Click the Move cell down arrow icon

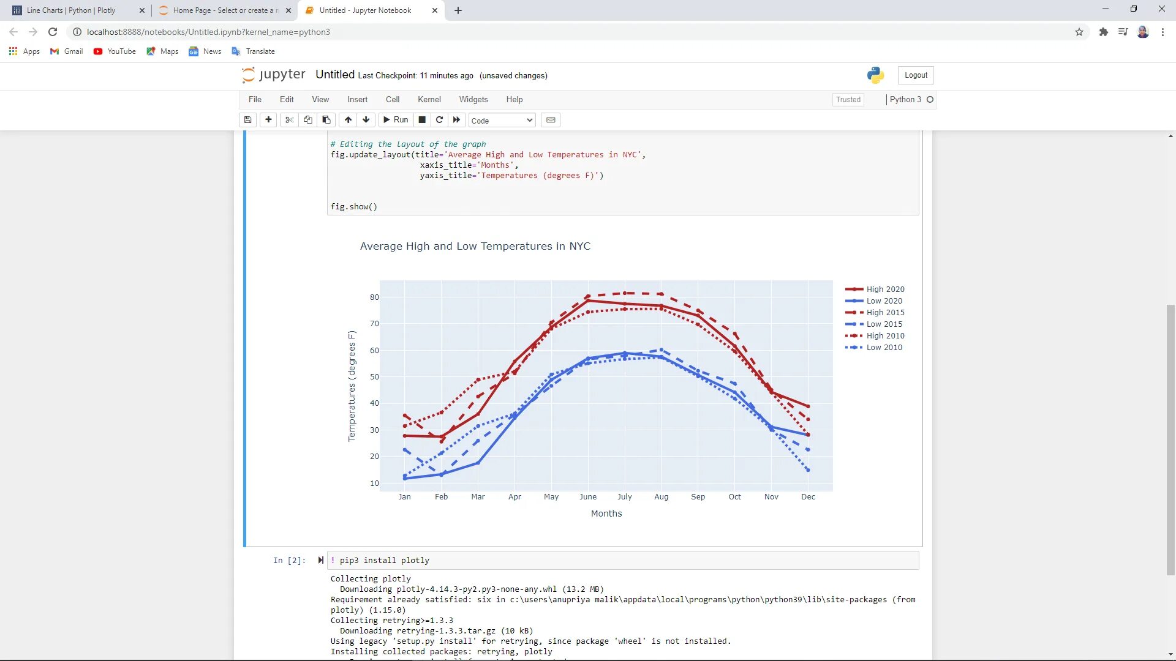pyautogui.click(x=365, y=119)
